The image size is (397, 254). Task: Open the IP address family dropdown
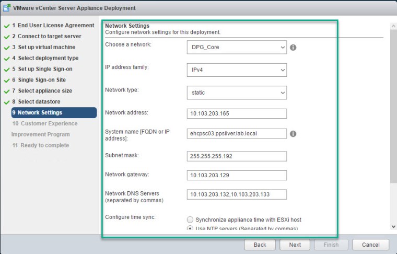click(237, 70)
